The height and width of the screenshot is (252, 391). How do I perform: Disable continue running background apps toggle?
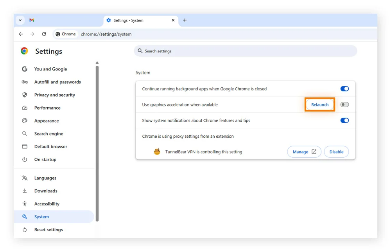pos(344,89)
